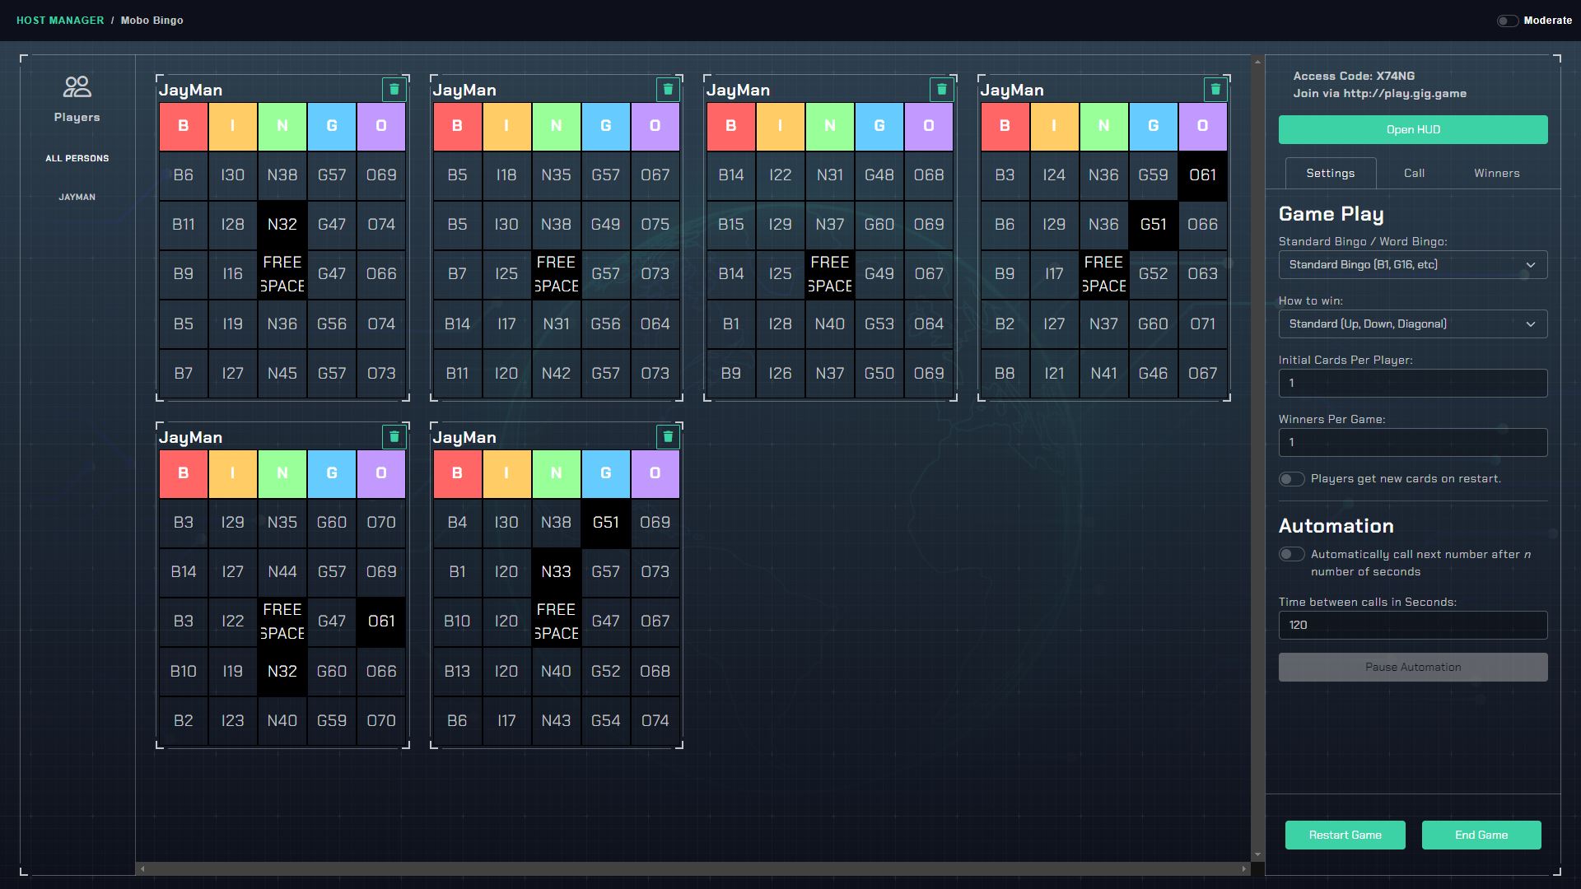The width and height of the screenshot is (1581, 889).
Task: Delete the JayMan card with O61 and G51 marked
Action: [x=1216, y=90]
